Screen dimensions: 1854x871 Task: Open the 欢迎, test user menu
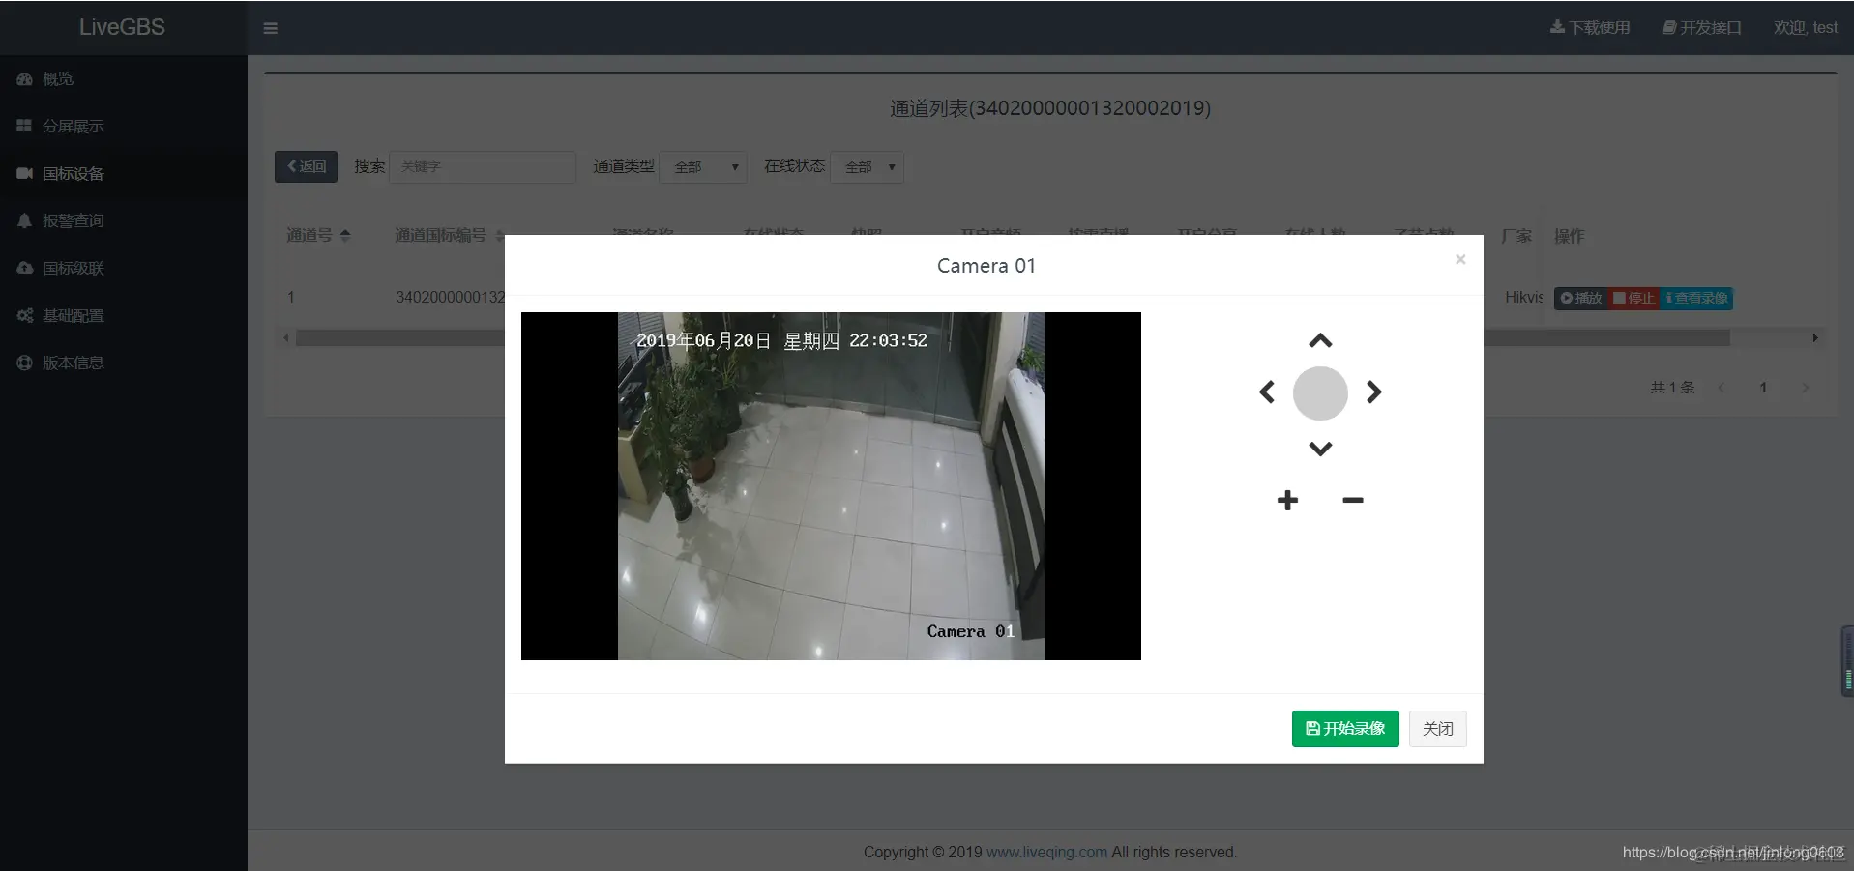(1806, 28)
